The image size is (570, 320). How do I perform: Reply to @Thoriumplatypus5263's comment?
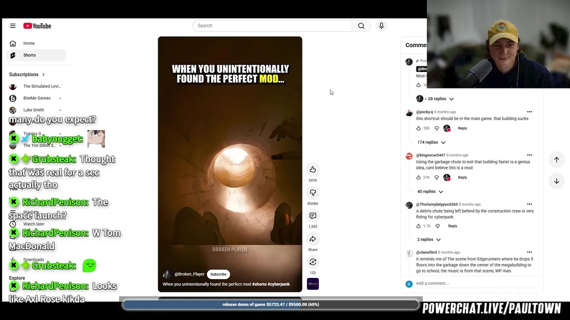click(x=452, y=226)
